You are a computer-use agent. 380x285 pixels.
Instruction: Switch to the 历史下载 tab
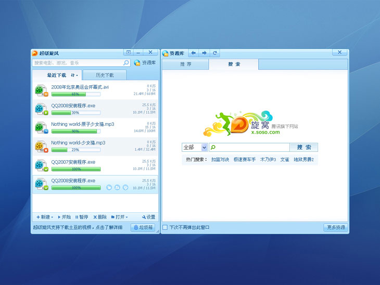[x=105, y=75]
